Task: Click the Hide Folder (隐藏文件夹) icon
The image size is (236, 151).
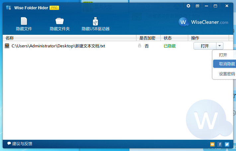Action: click(60, 21)
